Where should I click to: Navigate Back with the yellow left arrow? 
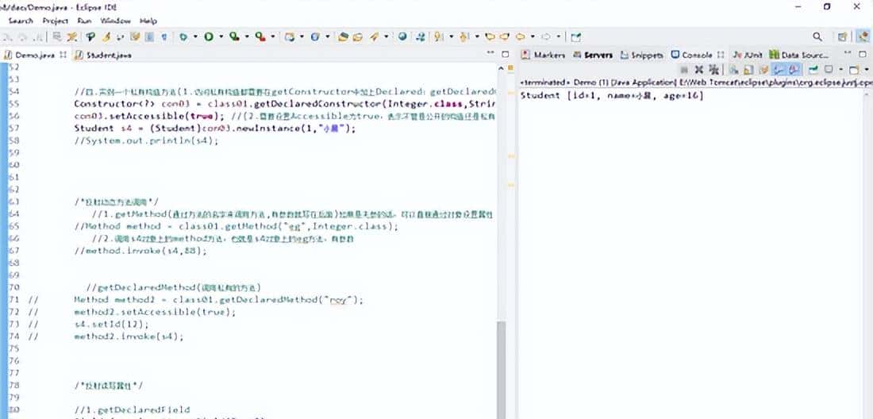521,37
